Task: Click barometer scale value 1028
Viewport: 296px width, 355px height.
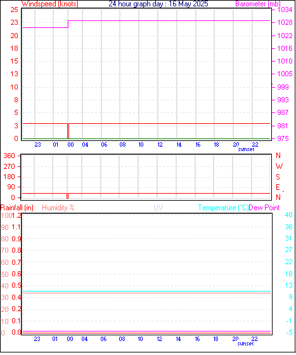Action: [285, 22]
